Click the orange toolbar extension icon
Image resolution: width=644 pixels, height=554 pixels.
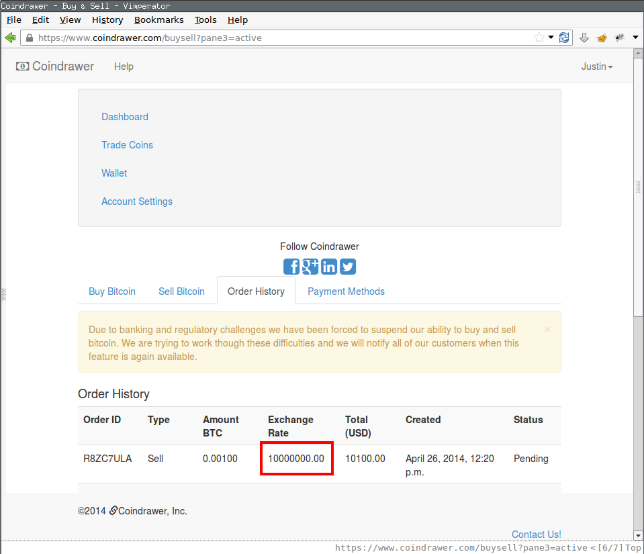coord(602,38)
